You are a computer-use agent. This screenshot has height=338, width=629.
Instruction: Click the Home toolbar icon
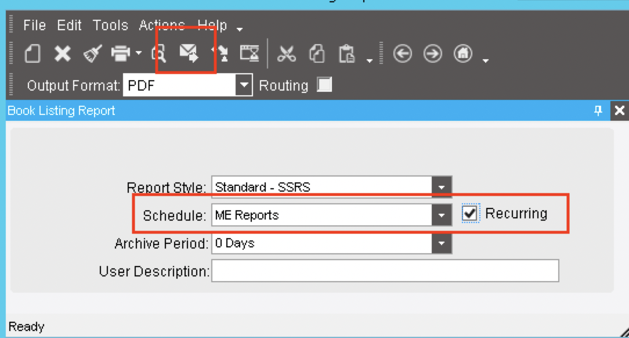click(x=463, y=54)
